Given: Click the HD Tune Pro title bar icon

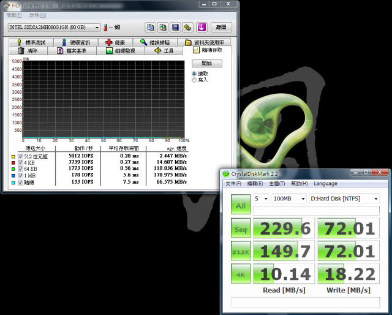Looking at the screenshot, I should tap(7, 6).
